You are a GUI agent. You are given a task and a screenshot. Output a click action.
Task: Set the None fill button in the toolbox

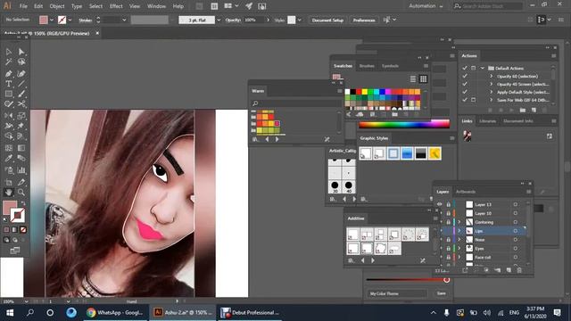point(23,230)
